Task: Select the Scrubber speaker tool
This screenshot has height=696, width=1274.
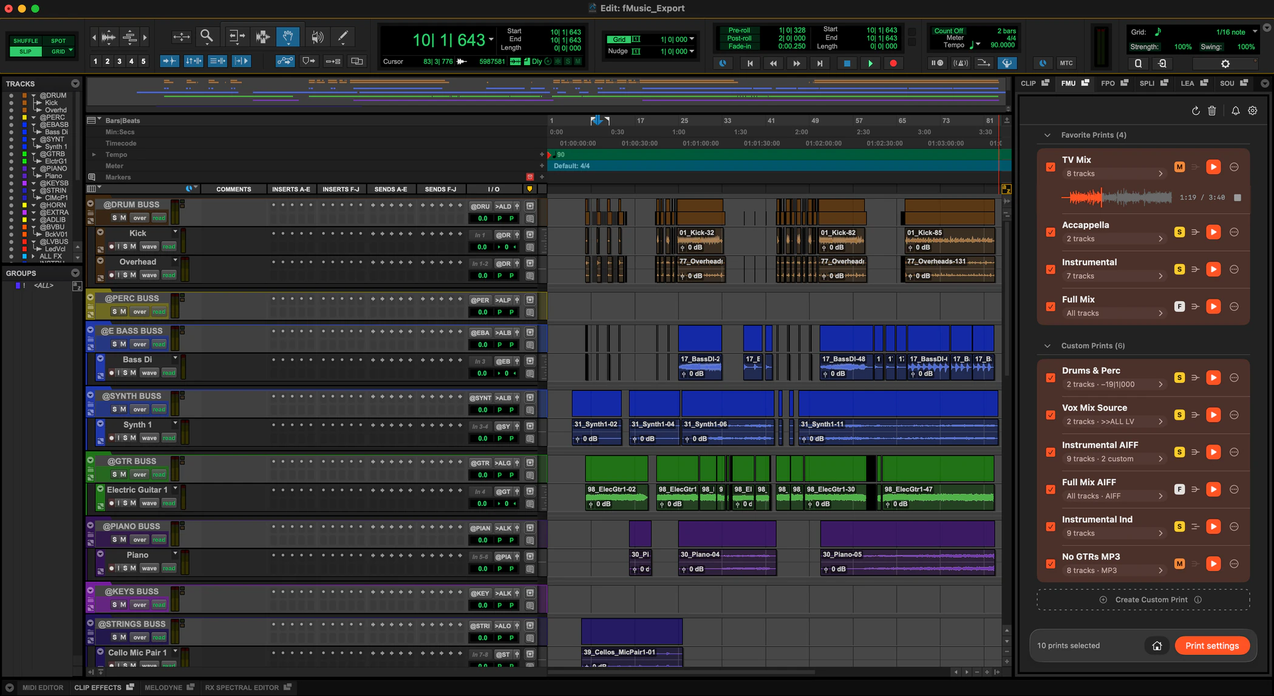Action: point(317,37)
